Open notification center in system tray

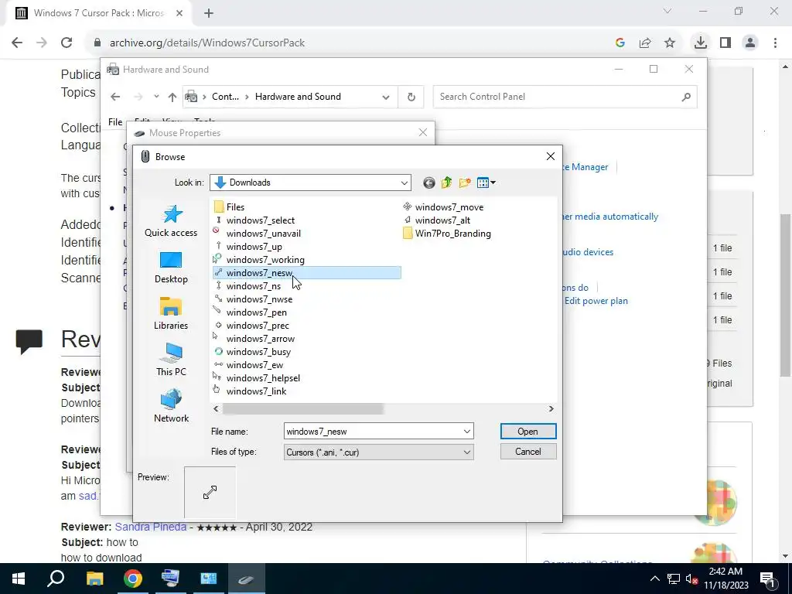coord(767,579)
